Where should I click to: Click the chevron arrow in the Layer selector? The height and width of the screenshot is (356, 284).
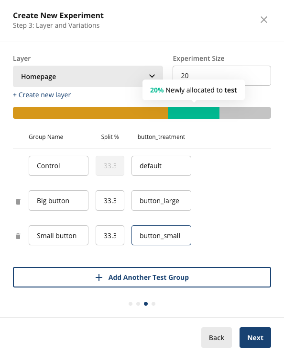[x=152, y=76]
